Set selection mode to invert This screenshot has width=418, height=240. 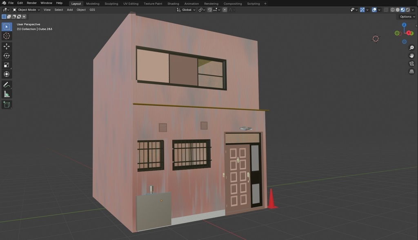pos(19,17)
